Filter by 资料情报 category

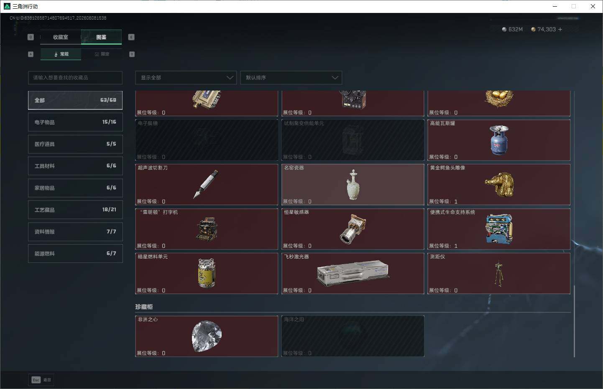coord(75,232)
